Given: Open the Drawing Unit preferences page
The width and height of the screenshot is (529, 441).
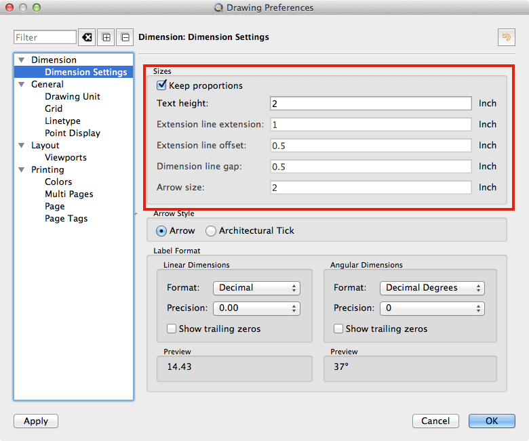Looking at the screenshot, I should coord(72,96).
